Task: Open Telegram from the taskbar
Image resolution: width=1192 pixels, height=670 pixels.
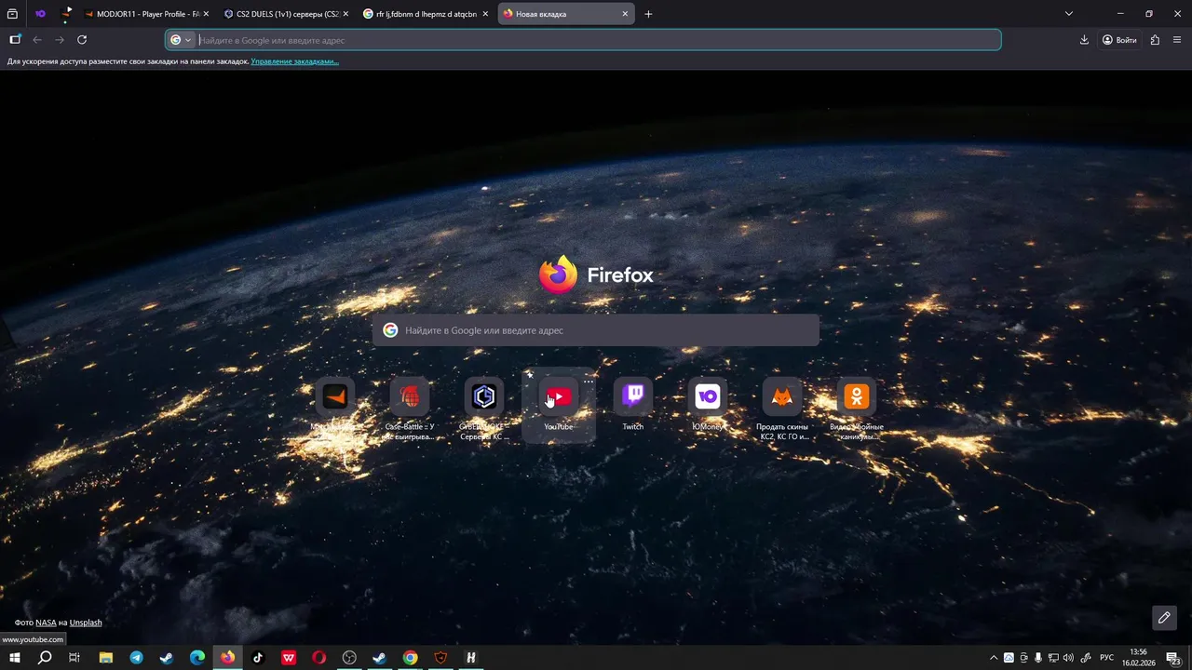Action: [137, 658]
